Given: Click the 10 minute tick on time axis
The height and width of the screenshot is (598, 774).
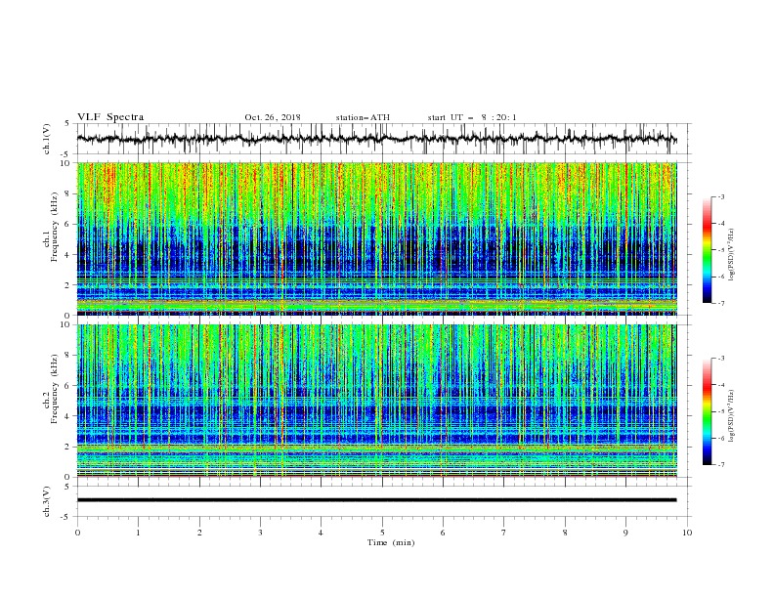Looking at the screenshot, I should pyautogui.click(x=687, y=533).
